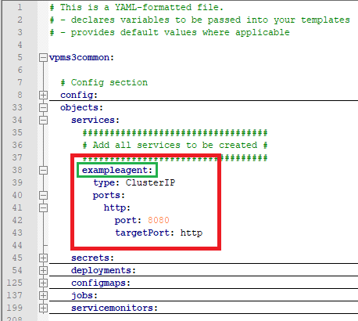Expand the folded deployments section
The image size is (358, 321).
pos(43,270)
